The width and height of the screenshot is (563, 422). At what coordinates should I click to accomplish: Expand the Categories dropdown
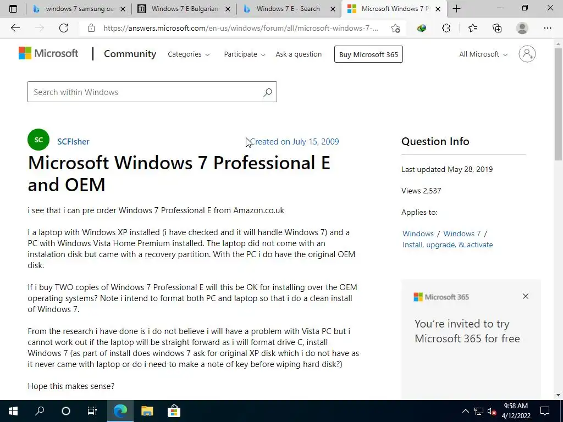click(x=189, y=54)
